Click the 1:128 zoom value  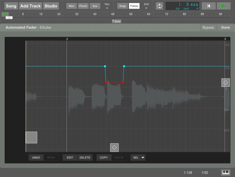click(x=188, y=173)
